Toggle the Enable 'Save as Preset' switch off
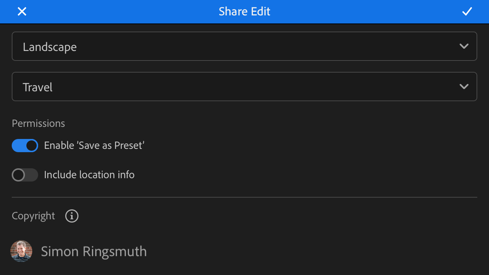489x275 pixels. [25, 146]
